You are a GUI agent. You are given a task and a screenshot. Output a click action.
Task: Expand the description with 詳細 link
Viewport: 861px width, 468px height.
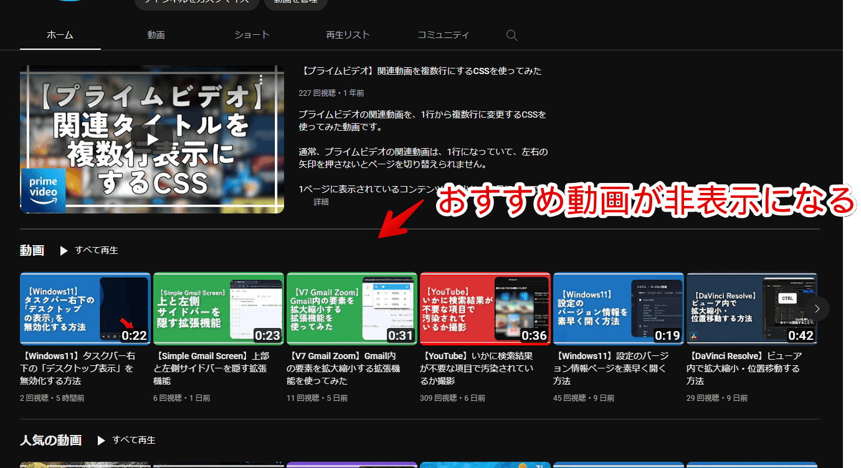pos(321,202)
